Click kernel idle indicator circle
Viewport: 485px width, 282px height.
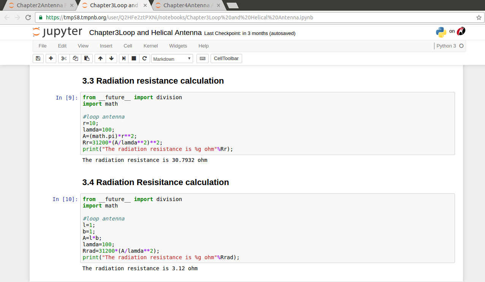pyautogui.click(x=461, y=46)
